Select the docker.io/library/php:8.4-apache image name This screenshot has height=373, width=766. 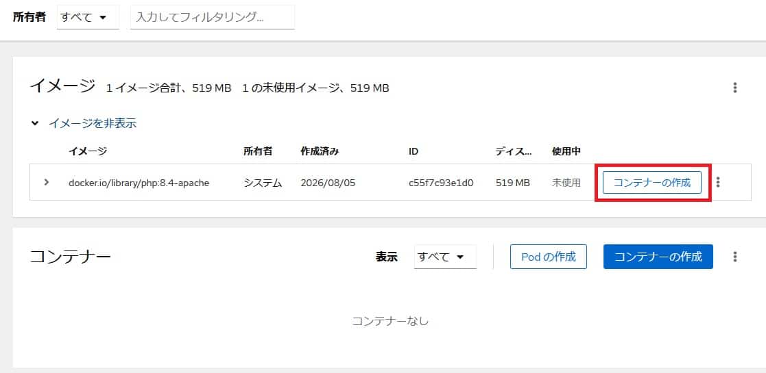139,183
